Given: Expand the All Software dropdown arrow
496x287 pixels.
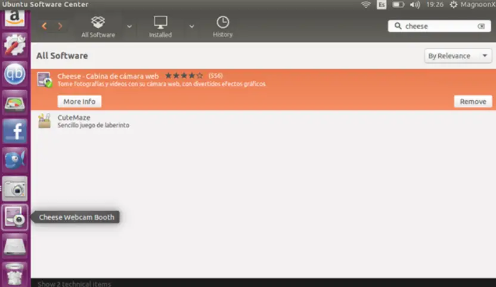Looking at the screenshot, I should [x=129, y=26].
